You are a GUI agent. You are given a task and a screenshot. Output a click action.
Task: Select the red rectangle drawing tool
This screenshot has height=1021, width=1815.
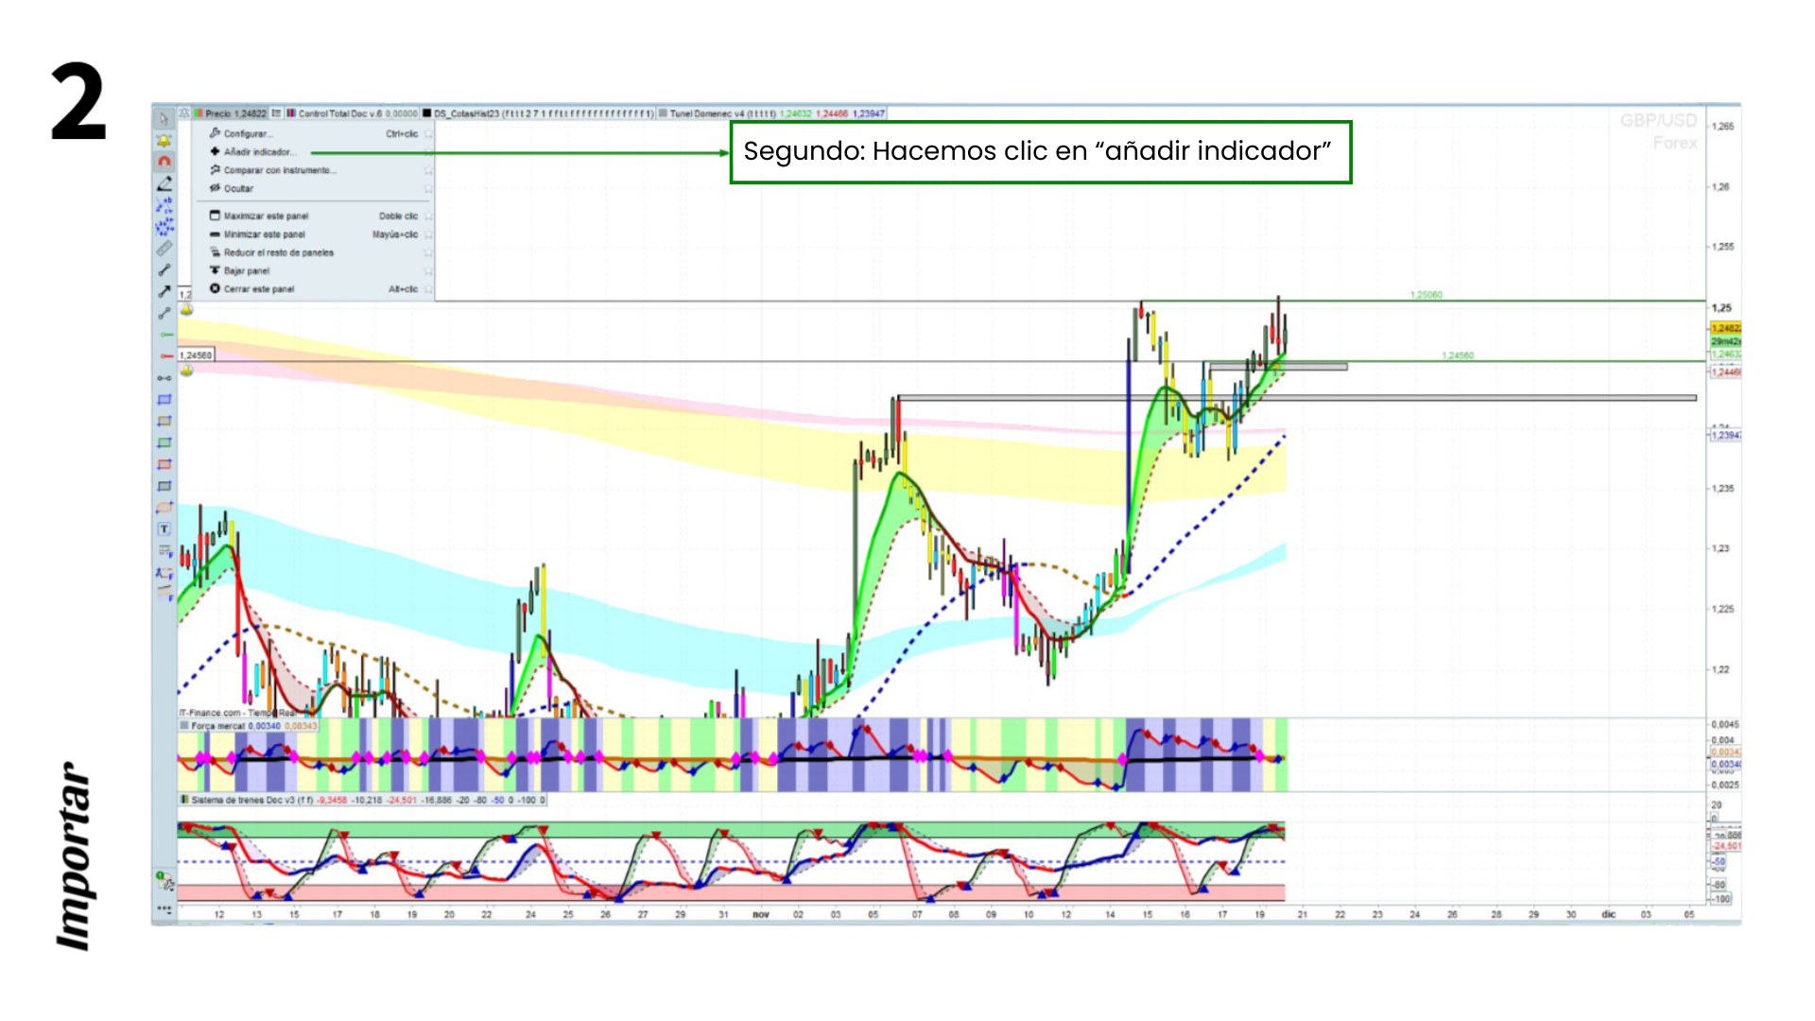coord(164,464)
